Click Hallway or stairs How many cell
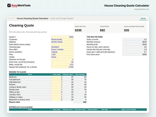 (x=57, y=97)
